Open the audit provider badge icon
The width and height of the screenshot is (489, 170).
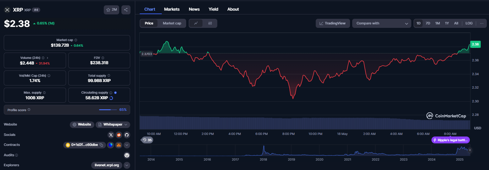click(127, 155)
